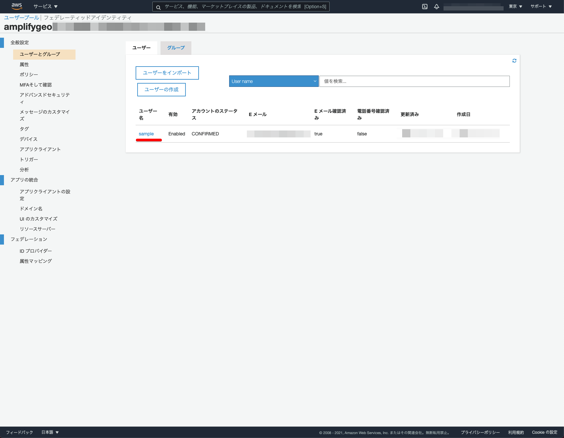564x438 pixels.
Task: Open the 東京 region dropdown
Action: click(x=515, y=7)
